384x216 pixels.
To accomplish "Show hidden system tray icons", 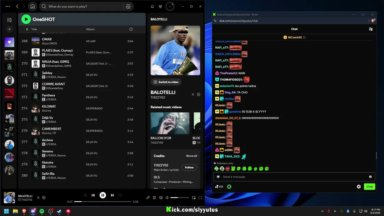I will (x=322, y=211).
